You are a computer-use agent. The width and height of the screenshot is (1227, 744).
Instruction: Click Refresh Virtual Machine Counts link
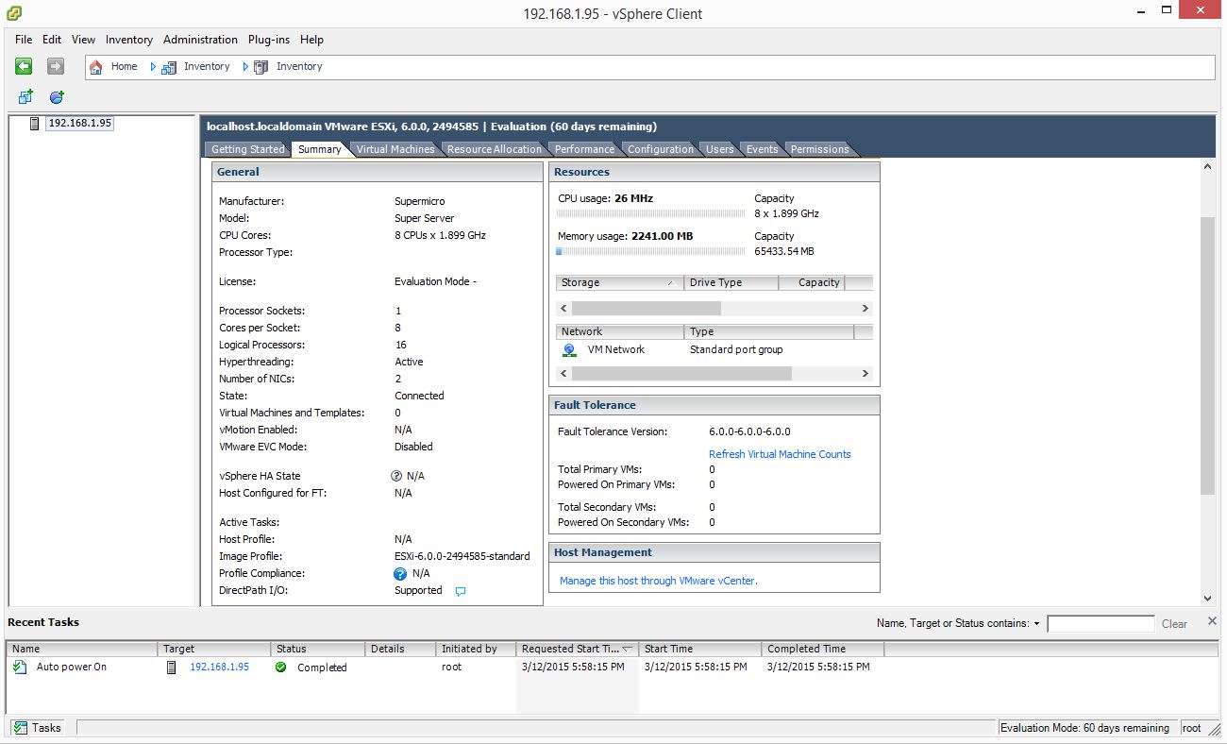coord(780,454)
